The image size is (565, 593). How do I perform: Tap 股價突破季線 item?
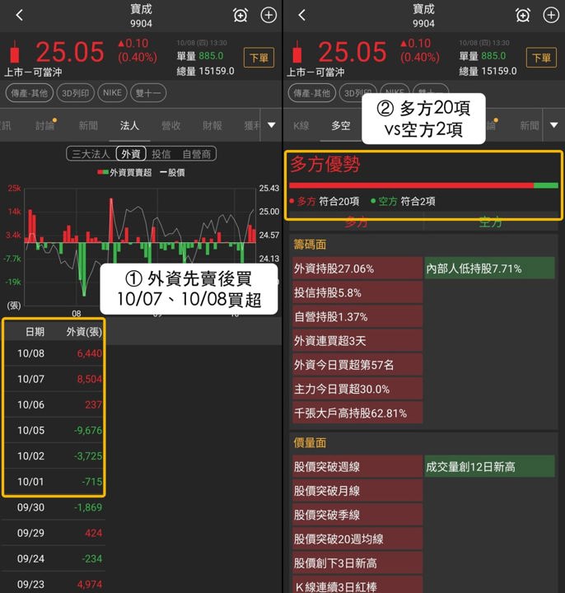(x=357, y=515)
